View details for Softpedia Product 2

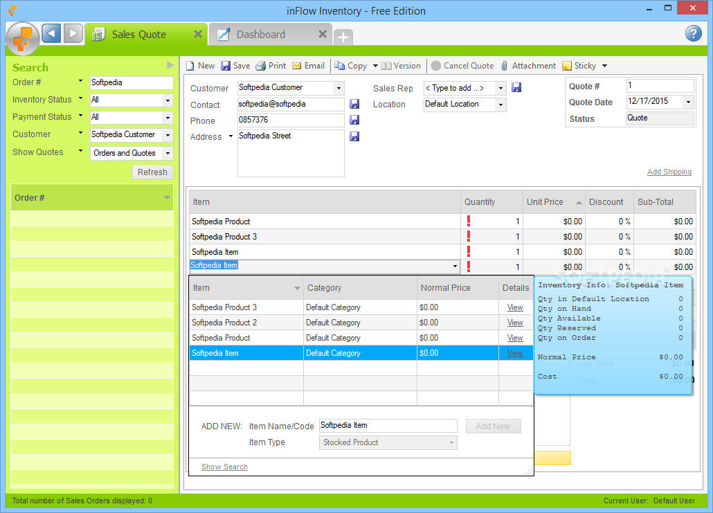515,323
